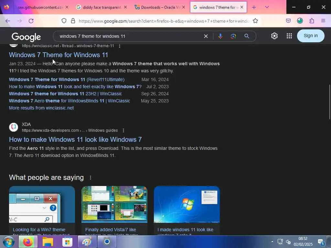Switch to raw.githubusercontent.com tab

40,7
